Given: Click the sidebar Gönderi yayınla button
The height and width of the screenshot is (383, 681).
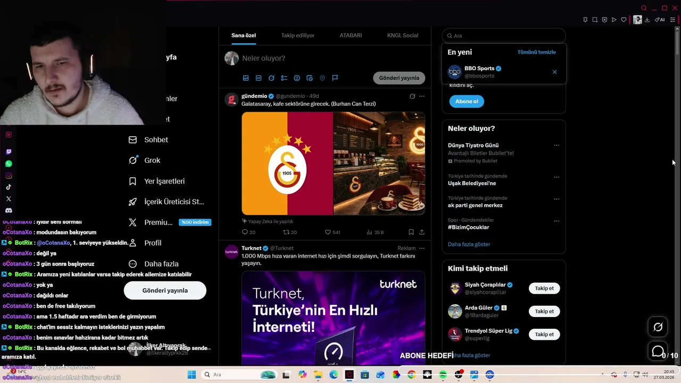Looking at the screenshot, I should pos(165,290).
